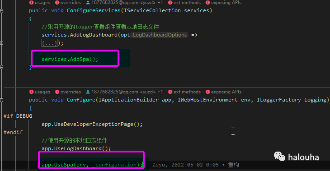Click the ConfigureServices method name

pyautogui.click(x=94, y=10)
